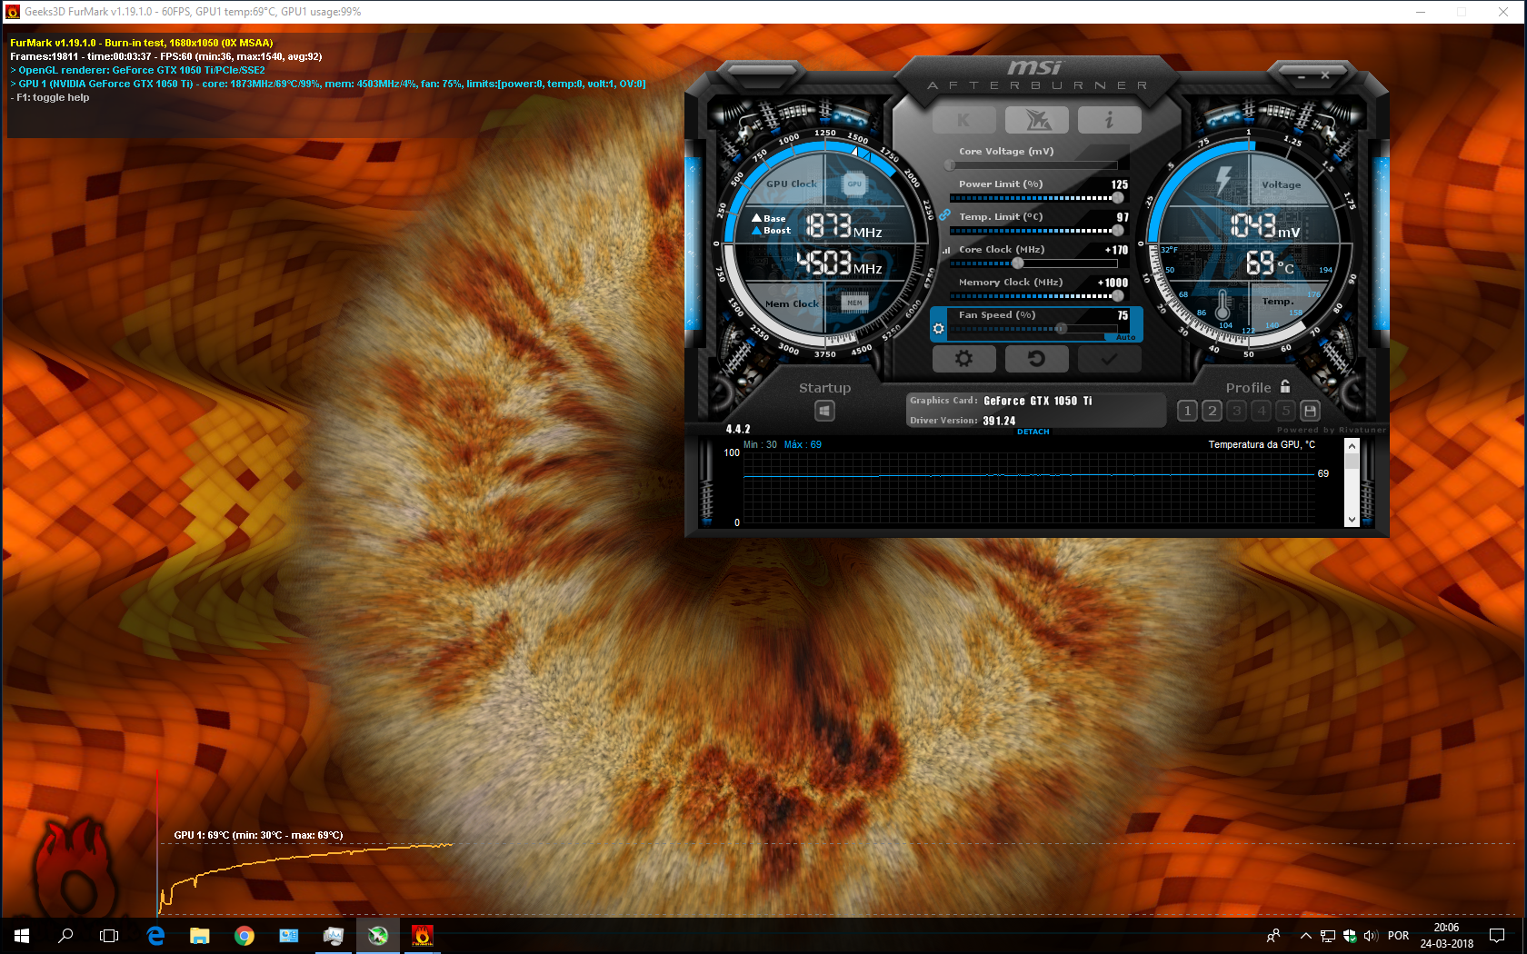Screen dimensions: 1527x954
Task: Click the monitor graph scrollbar down arrow
Action: point(1352,520)
